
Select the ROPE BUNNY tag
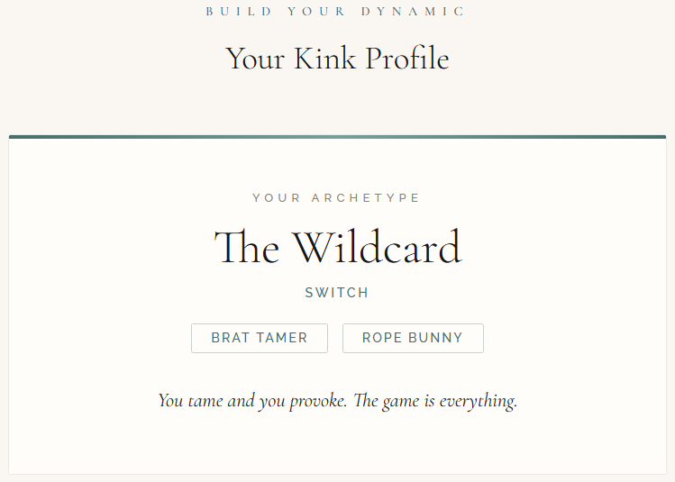(x=413, y=338)
